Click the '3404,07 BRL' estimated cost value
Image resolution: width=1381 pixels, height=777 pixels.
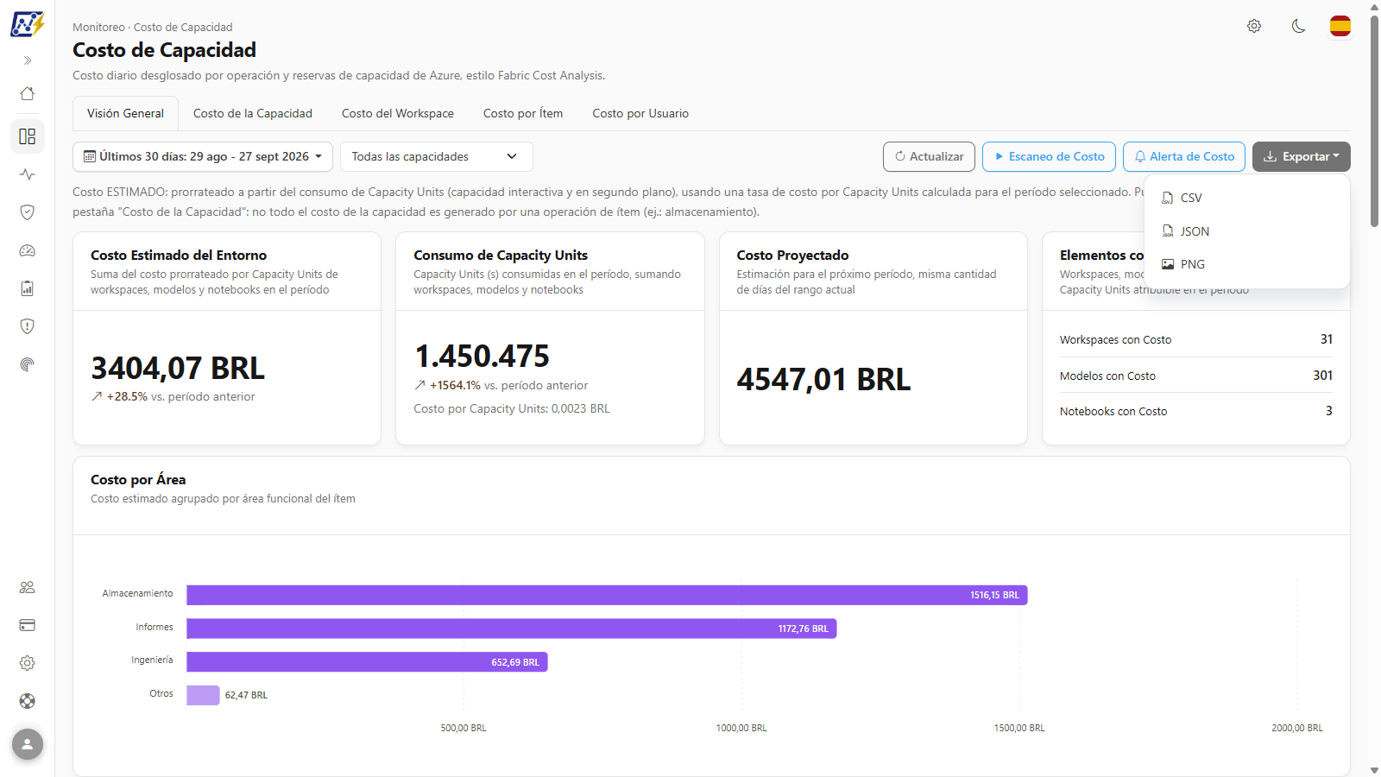coord(178,369)
